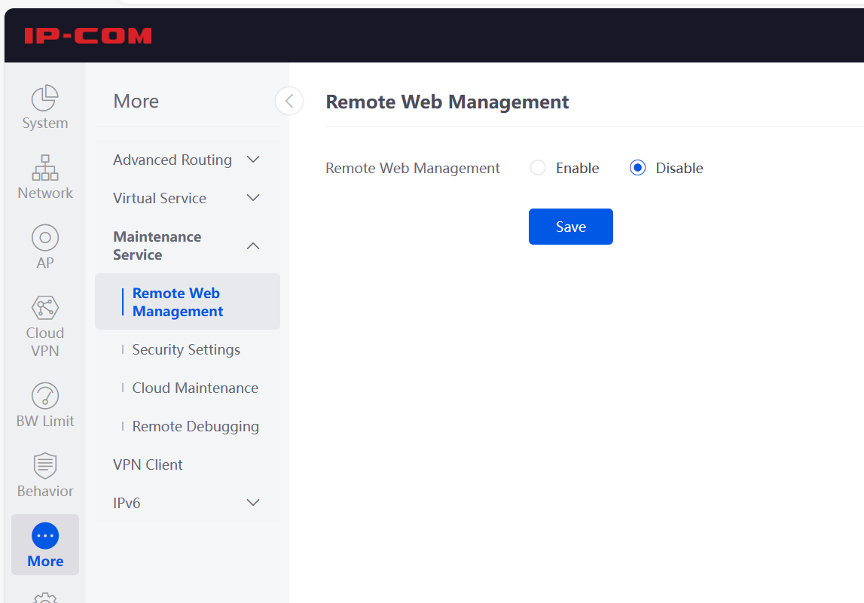Open Security Settings submenu item
The width and height of the screenshot is (864, 603).
186,349
